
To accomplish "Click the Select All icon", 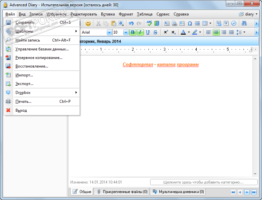I will click(x=121, y=23).
